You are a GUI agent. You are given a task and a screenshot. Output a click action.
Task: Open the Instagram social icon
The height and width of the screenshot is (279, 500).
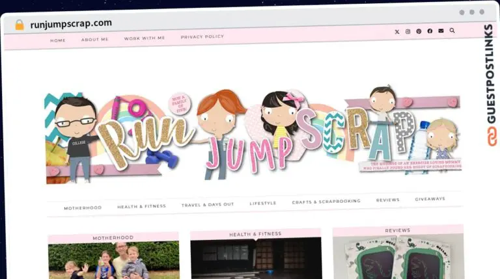coord(408,31)
